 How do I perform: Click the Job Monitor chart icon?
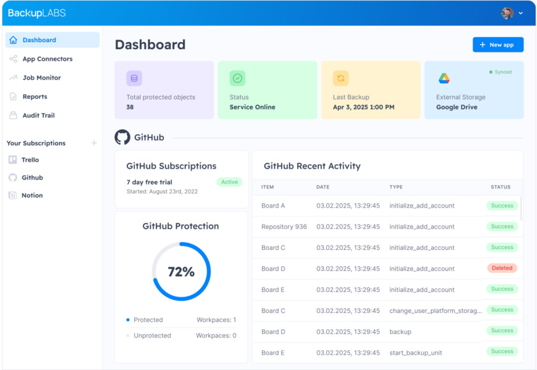[x=13, y=78]
